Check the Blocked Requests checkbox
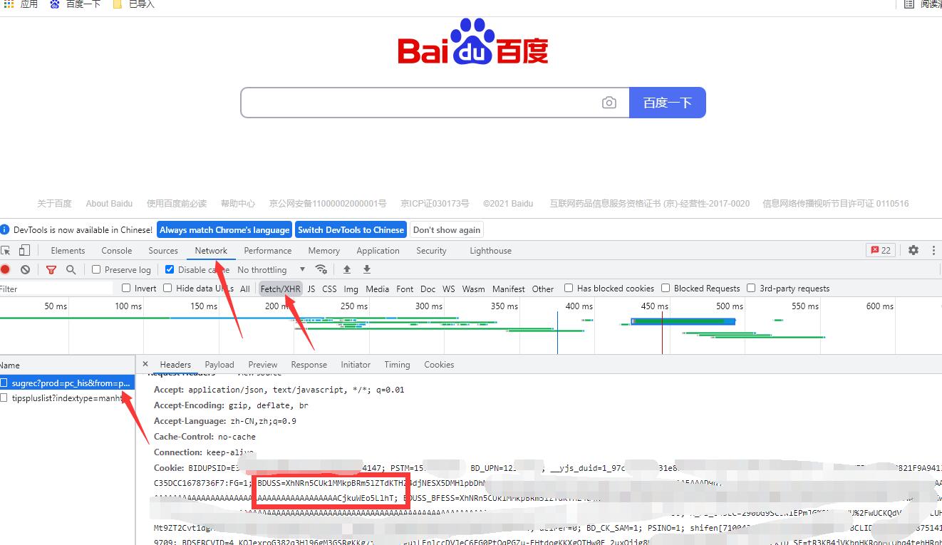The height and width of the screenshot is (545, 942). 666,288
